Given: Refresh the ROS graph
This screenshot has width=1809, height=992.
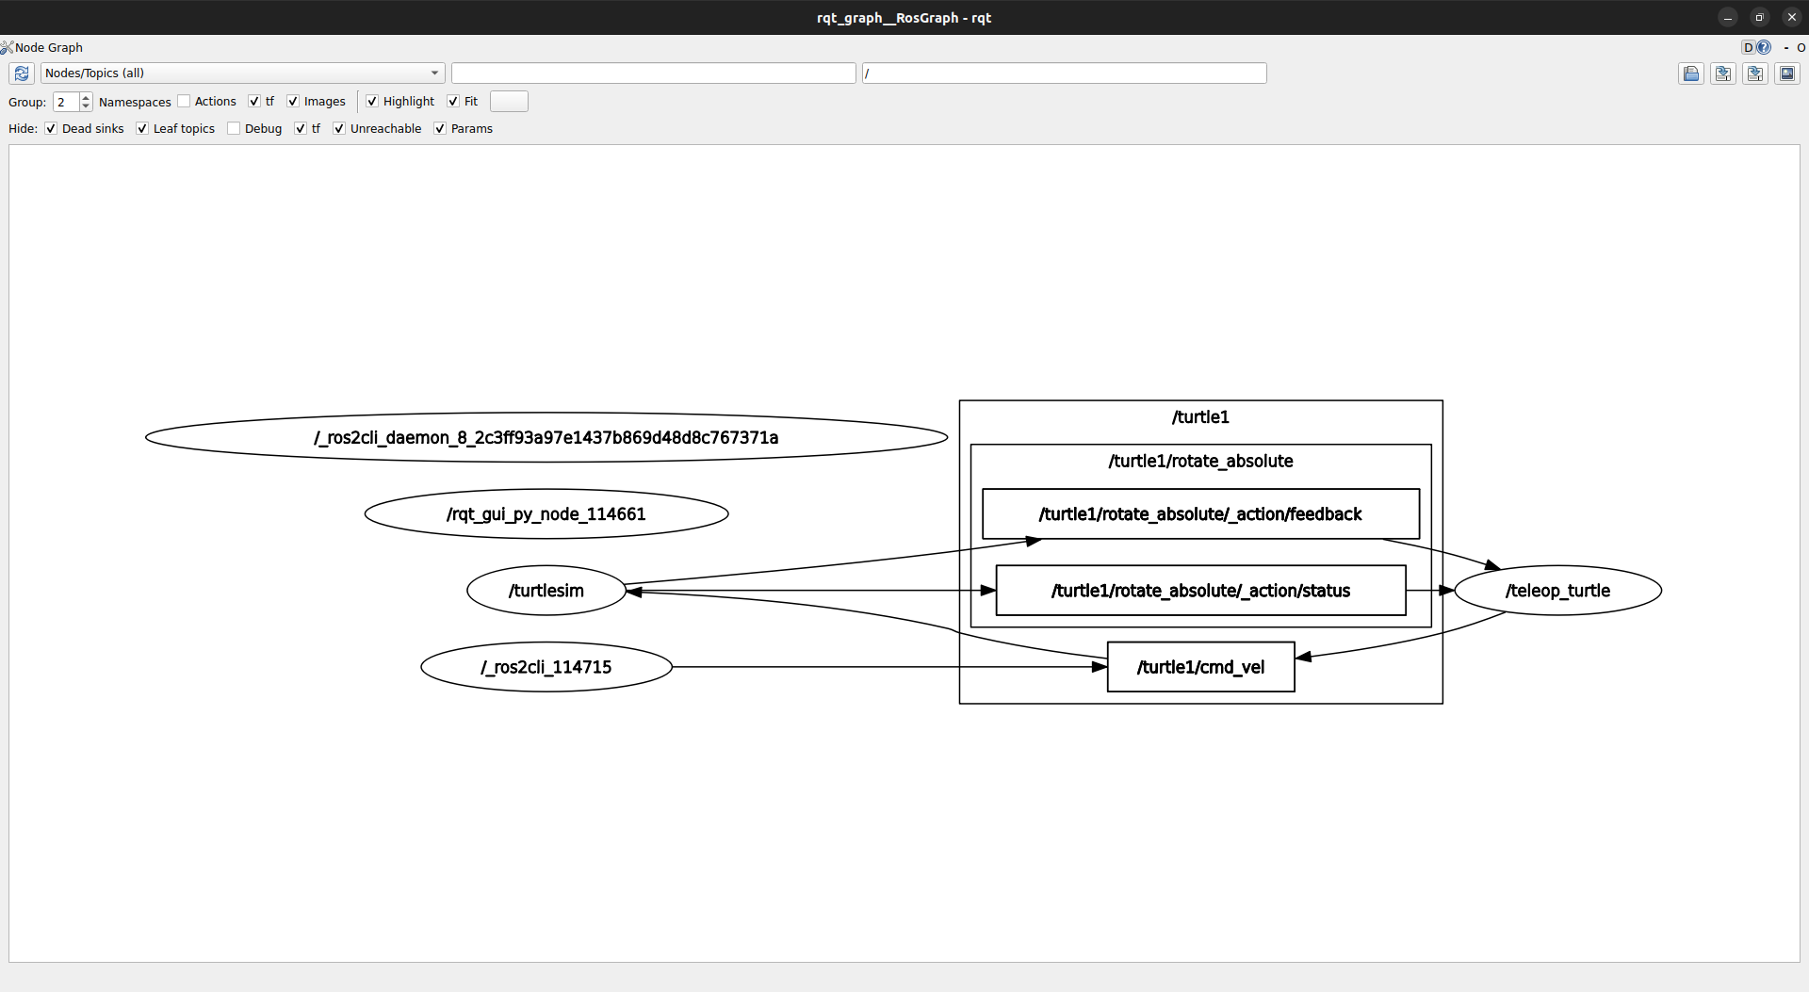Looking at the screenshot, I should click(22, 73).
